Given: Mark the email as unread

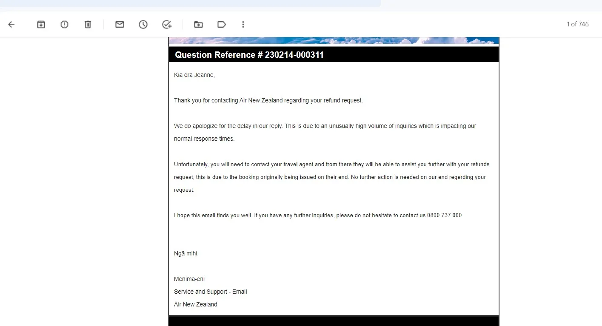Looking at the screenshot, I should coord(120,25).
